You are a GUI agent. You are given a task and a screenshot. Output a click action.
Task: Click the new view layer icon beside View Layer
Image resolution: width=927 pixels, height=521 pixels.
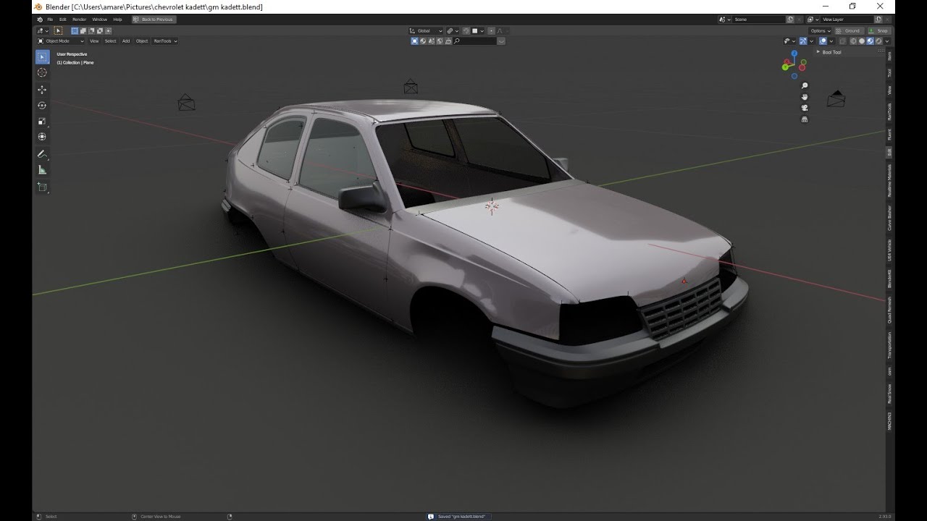878,20
